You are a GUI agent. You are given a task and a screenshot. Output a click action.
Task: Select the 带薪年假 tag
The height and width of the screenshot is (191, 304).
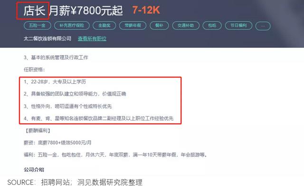tap(133, 26)
